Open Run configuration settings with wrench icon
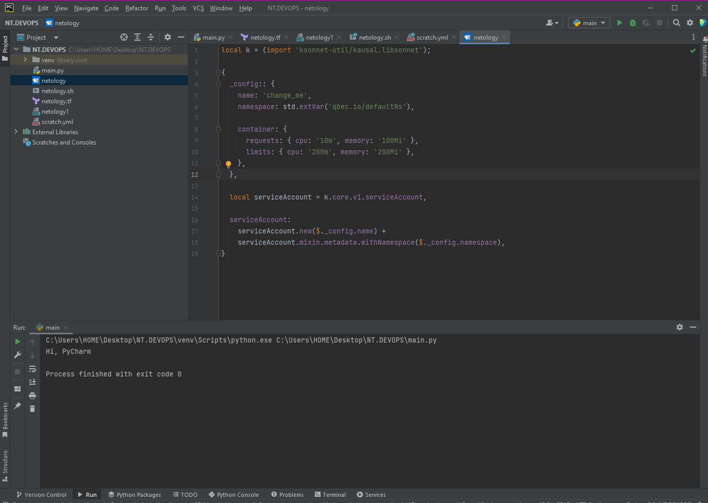This screenshot has width=708, height=503. click(17, 355)
